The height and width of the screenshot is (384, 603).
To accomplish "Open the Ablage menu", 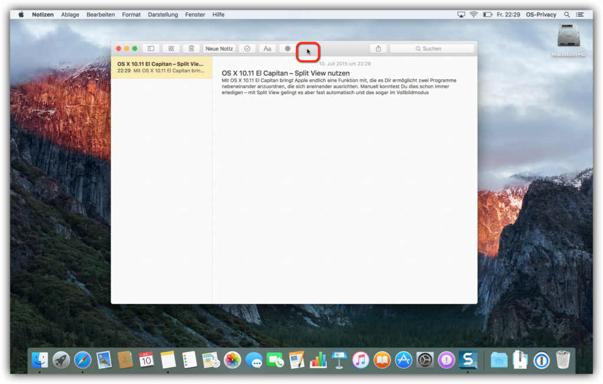I will (70, 15).
